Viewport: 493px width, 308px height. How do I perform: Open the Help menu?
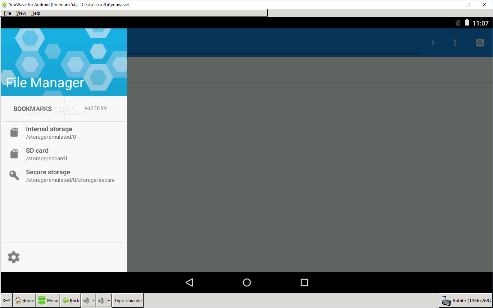tap(36, 13)
